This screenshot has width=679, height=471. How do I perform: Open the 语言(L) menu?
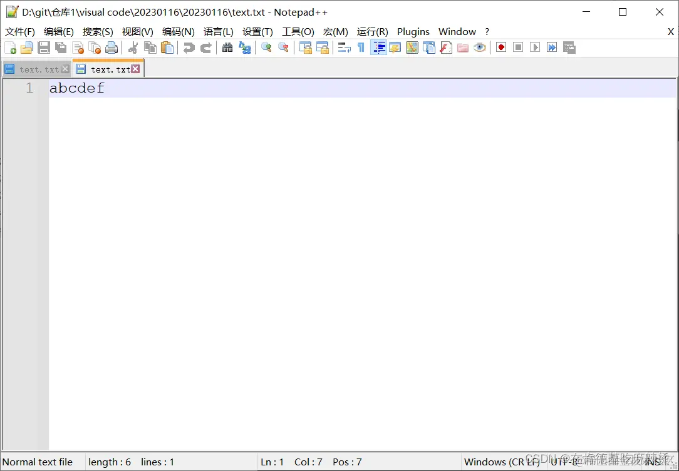219,31
